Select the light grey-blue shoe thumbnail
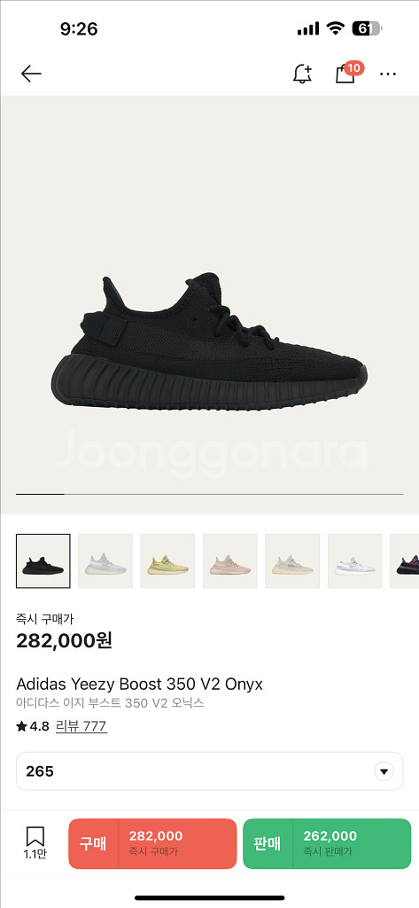 tap(105, 561)
